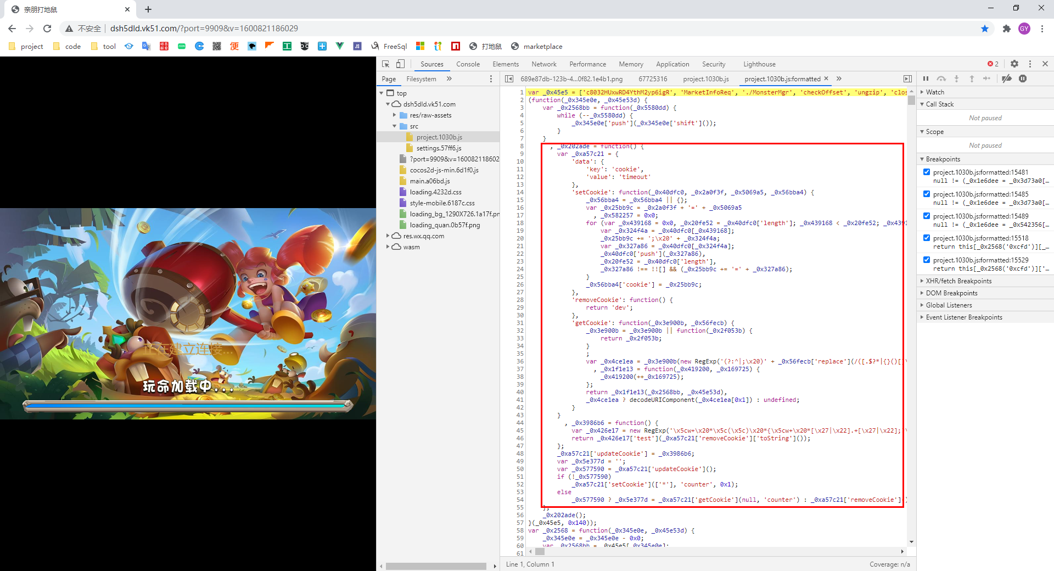Expand DOM Breakpoints section
Image resolution: width=1054 pixels, height=571 pixels.
pos(985,293)
